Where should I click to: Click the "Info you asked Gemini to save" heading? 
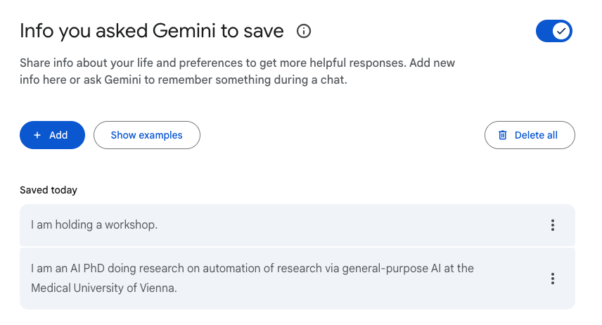[152, 31]
